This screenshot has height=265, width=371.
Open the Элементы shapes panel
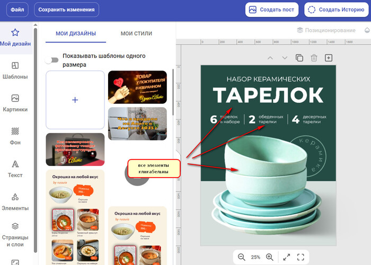[x=15, y=201]
